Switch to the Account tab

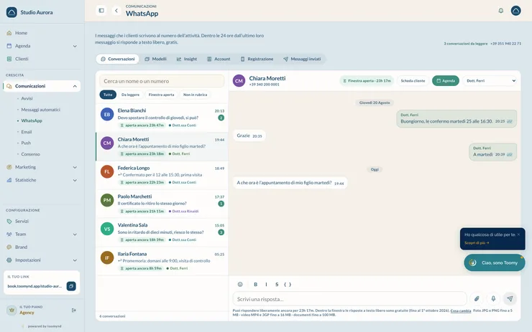(x=219, y=59)
